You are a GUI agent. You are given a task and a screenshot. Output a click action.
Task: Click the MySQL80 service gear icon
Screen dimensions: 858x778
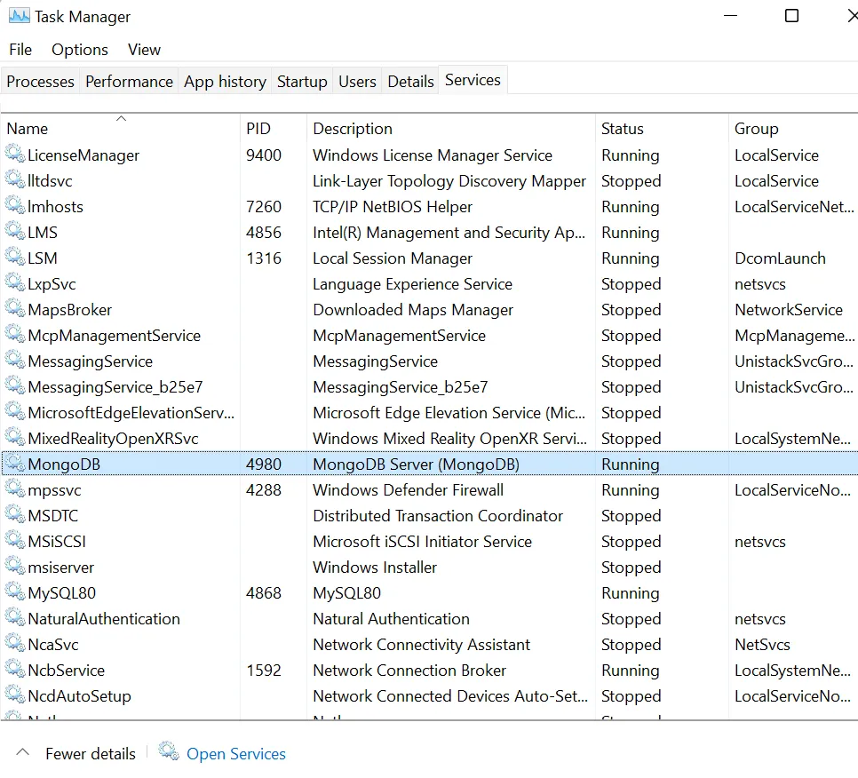tap(15, 591)
